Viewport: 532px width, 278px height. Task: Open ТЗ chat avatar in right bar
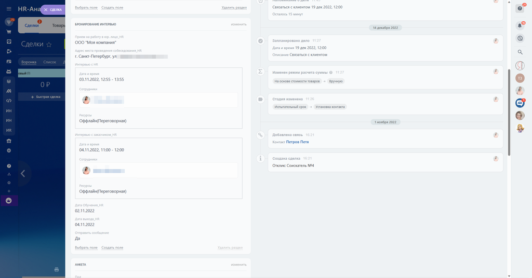(x=520, y=78)
